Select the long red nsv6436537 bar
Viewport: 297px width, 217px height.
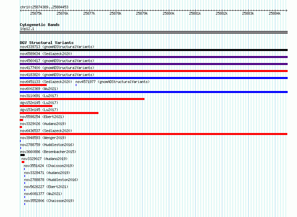[x=154, y=134]
